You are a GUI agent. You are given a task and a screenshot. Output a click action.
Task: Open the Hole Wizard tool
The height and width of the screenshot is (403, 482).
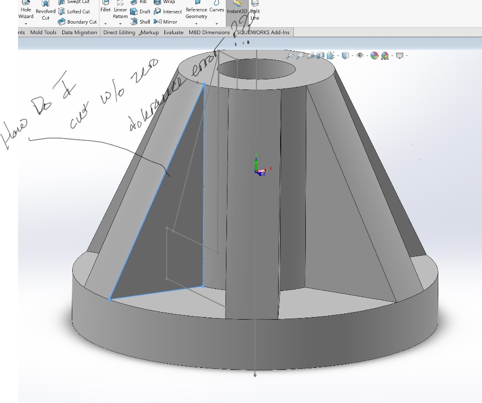26,10
